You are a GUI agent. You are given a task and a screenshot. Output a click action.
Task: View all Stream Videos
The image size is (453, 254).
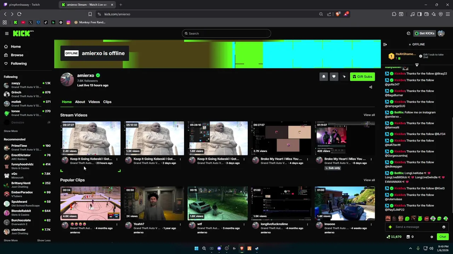(x=369, y=115)
